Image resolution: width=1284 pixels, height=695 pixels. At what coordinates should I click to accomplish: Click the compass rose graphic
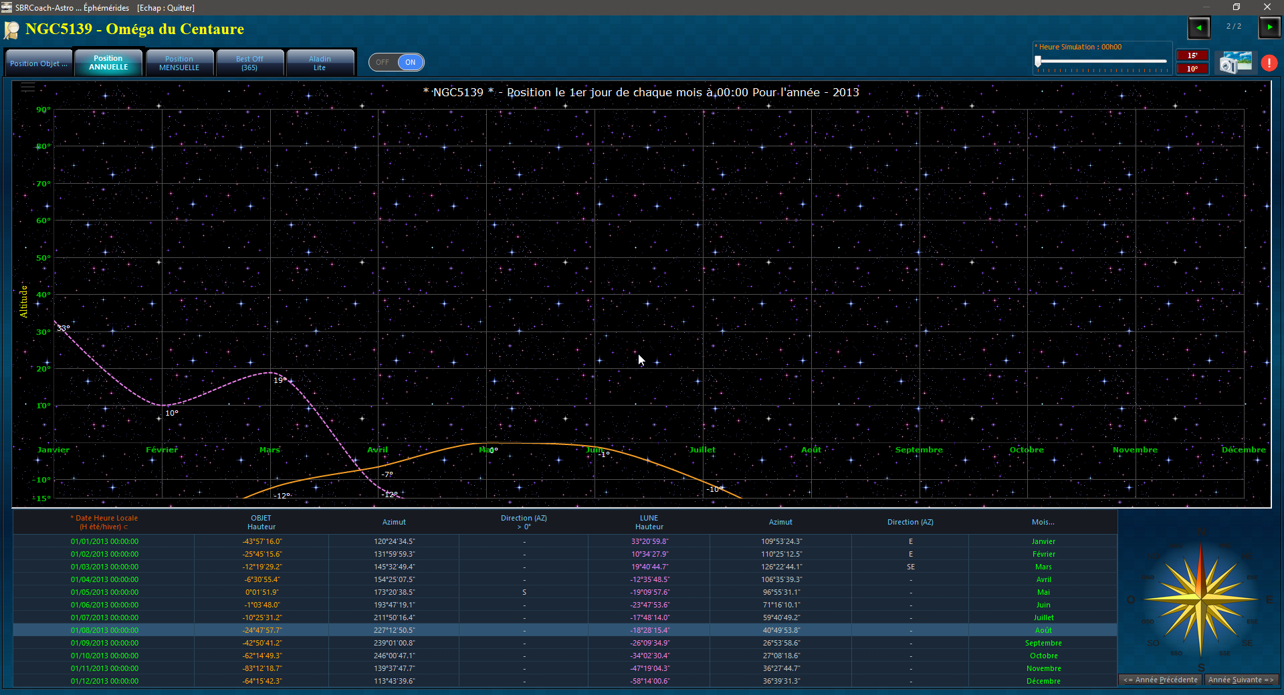pos(1201,599)
